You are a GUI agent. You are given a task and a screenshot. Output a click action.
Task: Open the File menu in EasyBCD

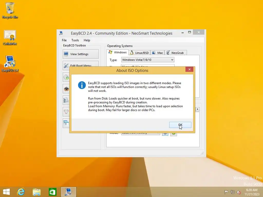click(x=64, y=40)
